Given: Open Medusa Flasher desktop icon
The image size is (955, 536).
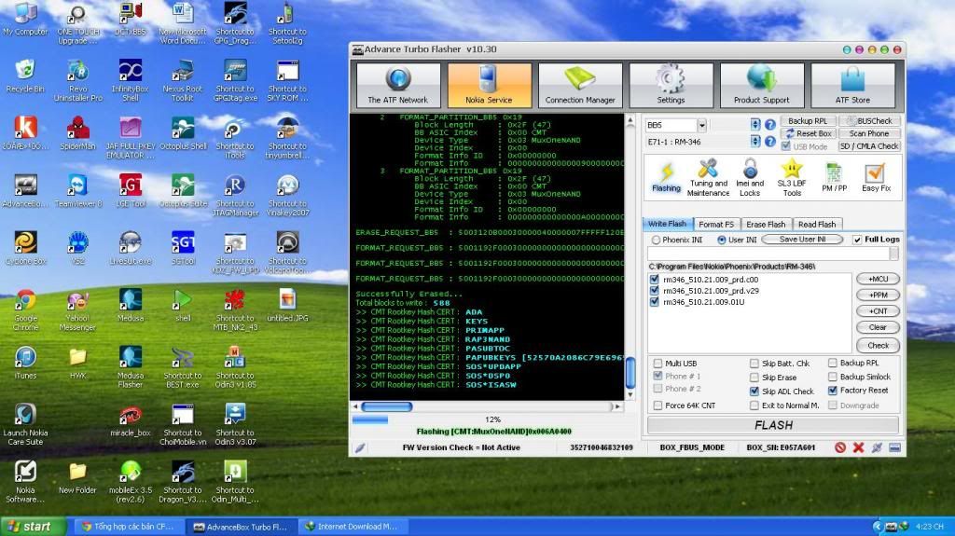Looking at the screenshot, I should (x=131, y=366).
